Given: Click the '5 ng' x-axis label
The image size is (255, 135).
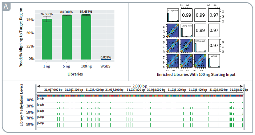Looking at the screenshot, I should point(66,66).
